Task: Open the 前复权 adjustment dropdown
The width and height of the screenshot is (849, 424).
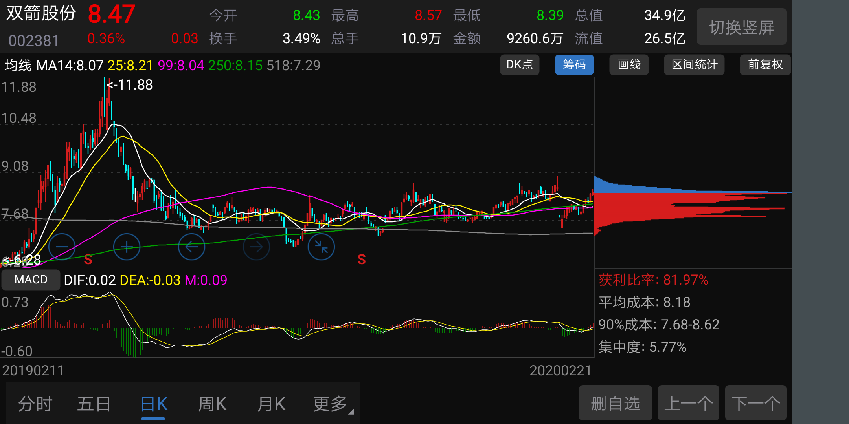Action: click(x=765, y=64)
